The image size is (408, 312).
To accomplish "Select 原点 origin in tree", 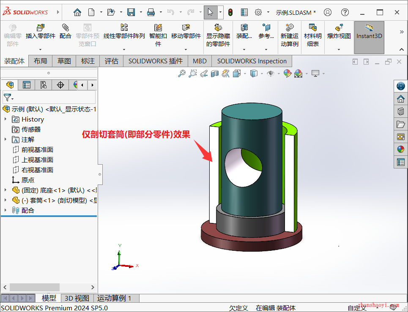I will 23,180.
